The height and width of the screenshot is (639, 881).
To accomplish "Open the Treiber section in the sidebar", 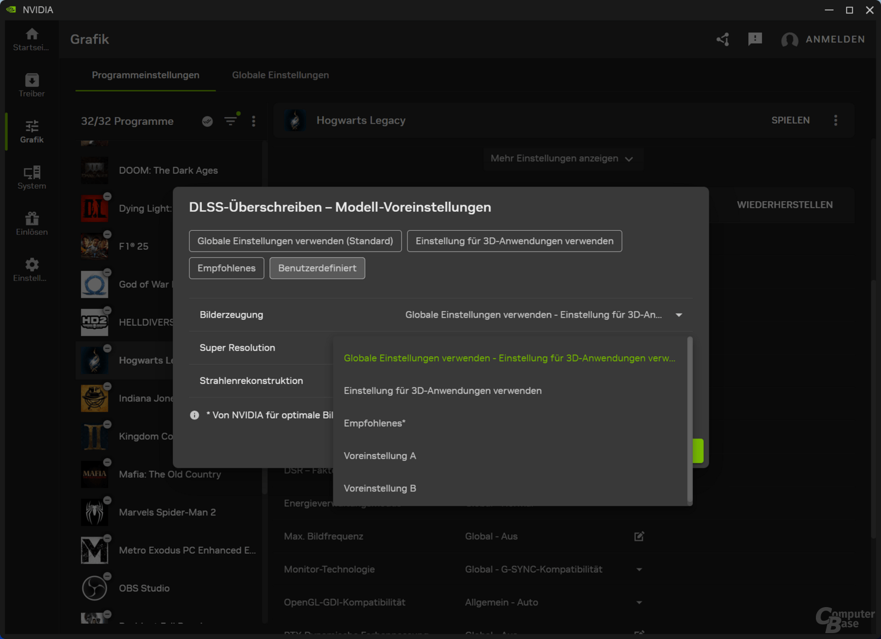I will pyautogui.click(x=31, y=85).
